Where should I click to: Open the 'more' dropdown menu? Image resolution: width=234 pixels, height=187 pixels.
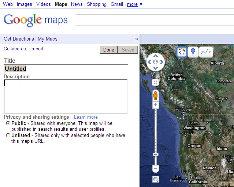(134, 4)
